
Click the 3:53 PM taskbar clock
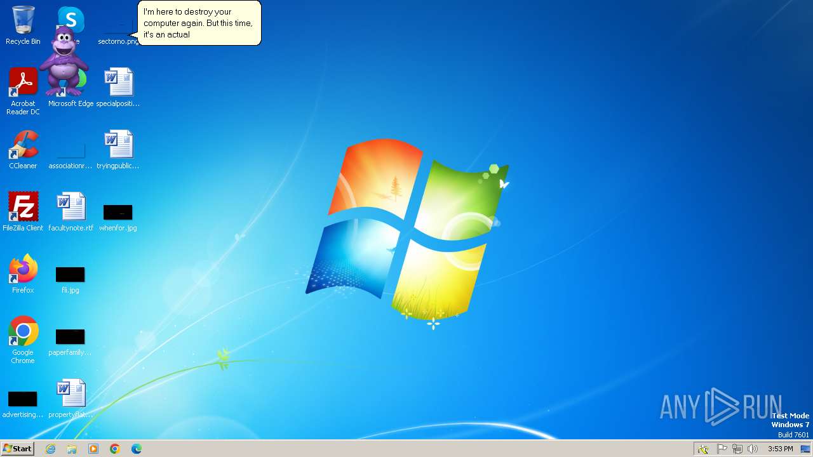(x=781, y=449)
